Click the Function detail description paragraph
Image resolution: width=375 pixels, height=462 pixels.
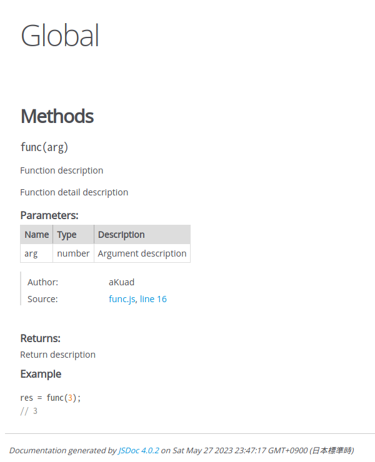point(74,192)
